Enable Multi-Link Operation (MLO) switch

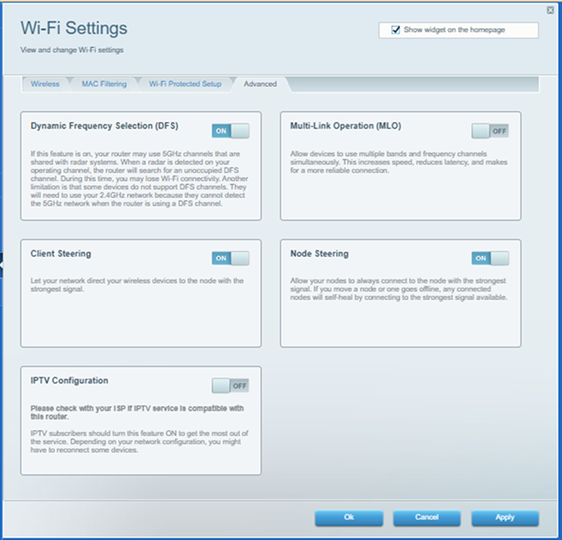(x=490, y=130)
